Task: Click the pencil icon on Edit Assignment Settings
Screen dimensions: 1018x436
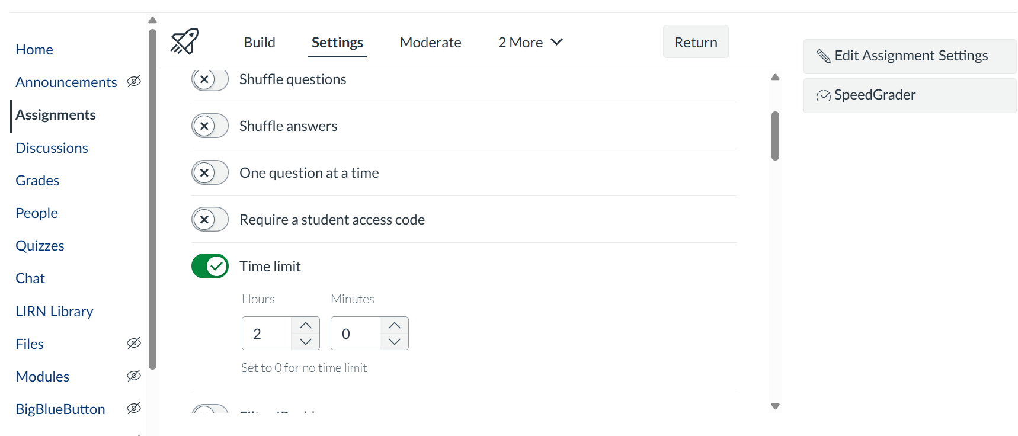Action: coord(823,56)
